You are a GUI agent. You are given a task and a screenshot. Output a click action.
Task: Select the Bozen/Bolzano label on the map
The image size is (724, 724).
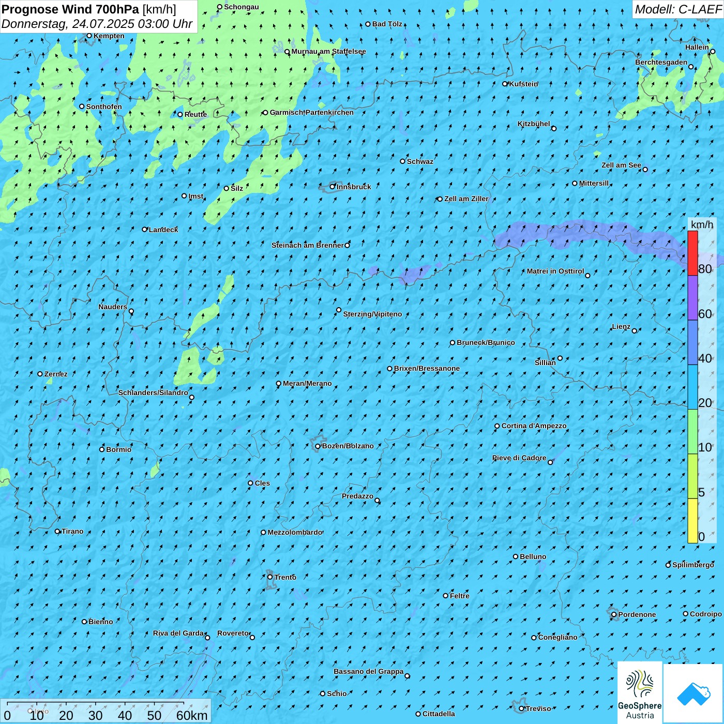coord(348,446)
